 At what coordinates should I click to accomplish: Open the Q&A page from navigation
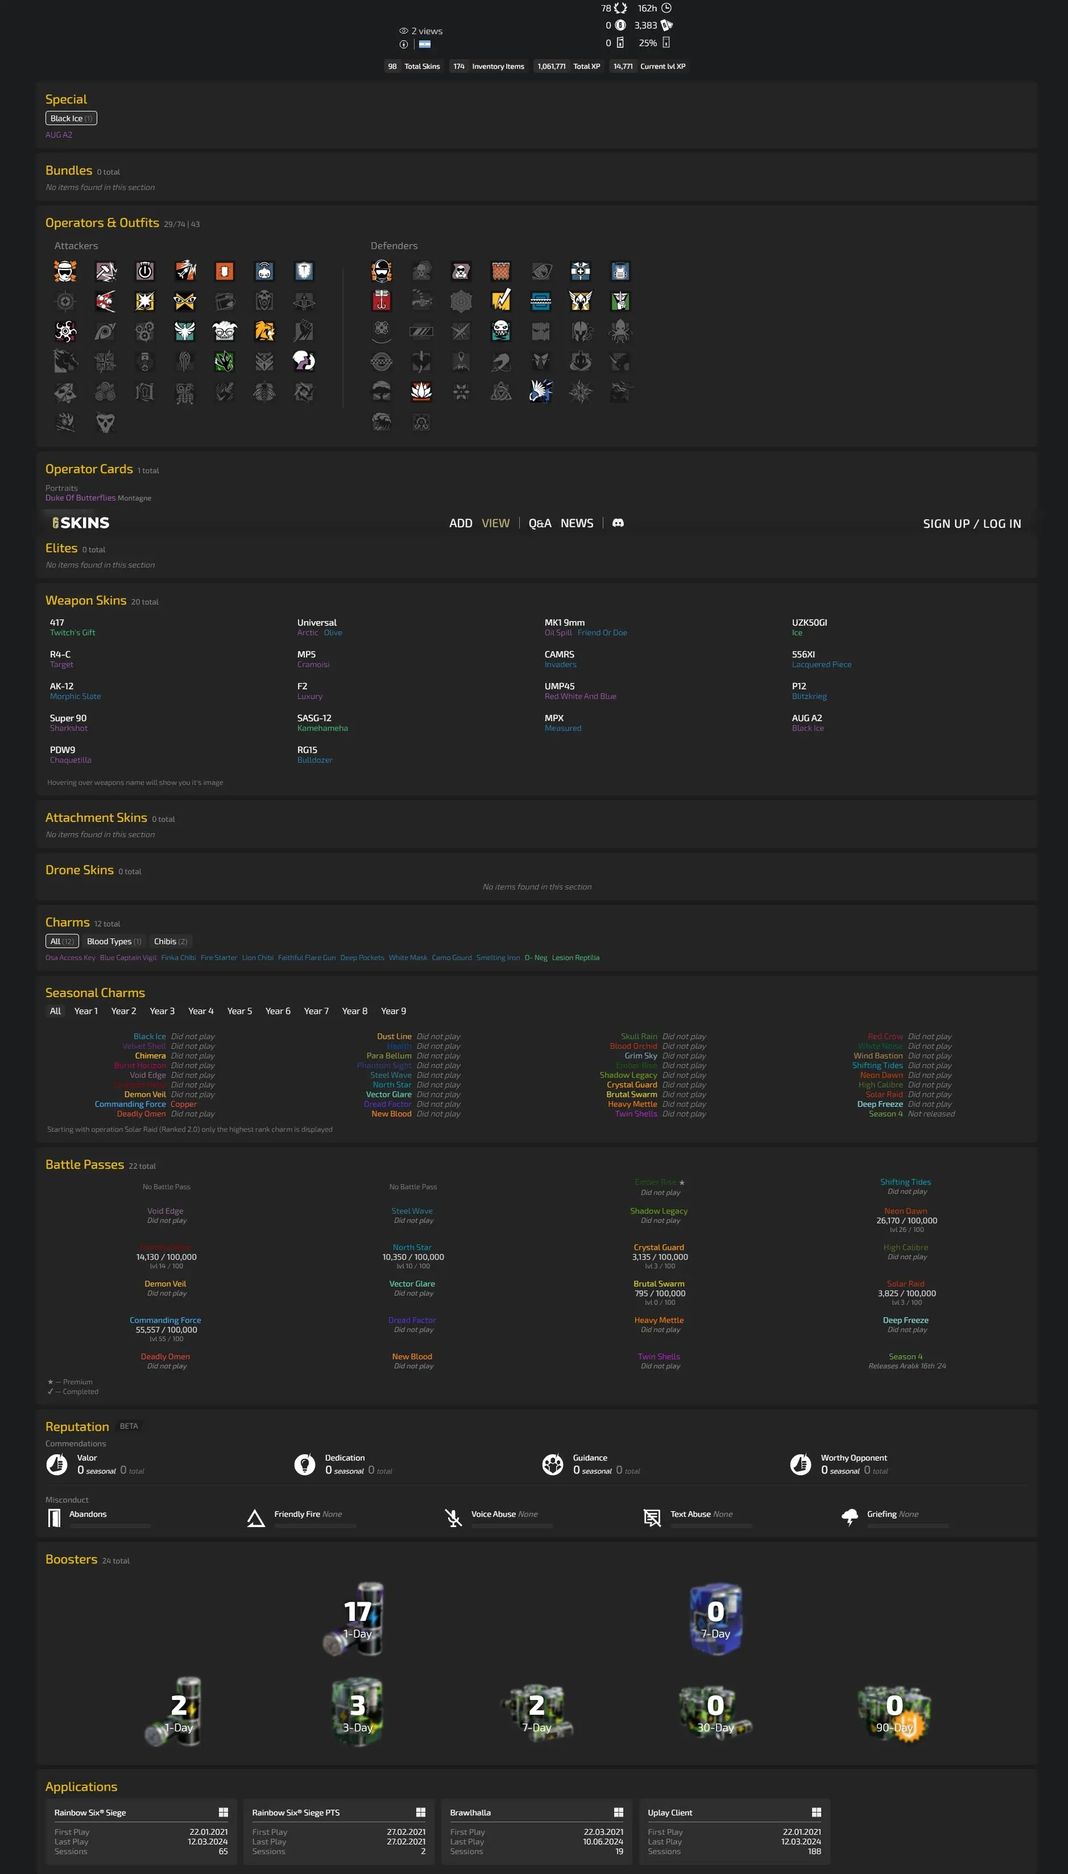[539, 523]
